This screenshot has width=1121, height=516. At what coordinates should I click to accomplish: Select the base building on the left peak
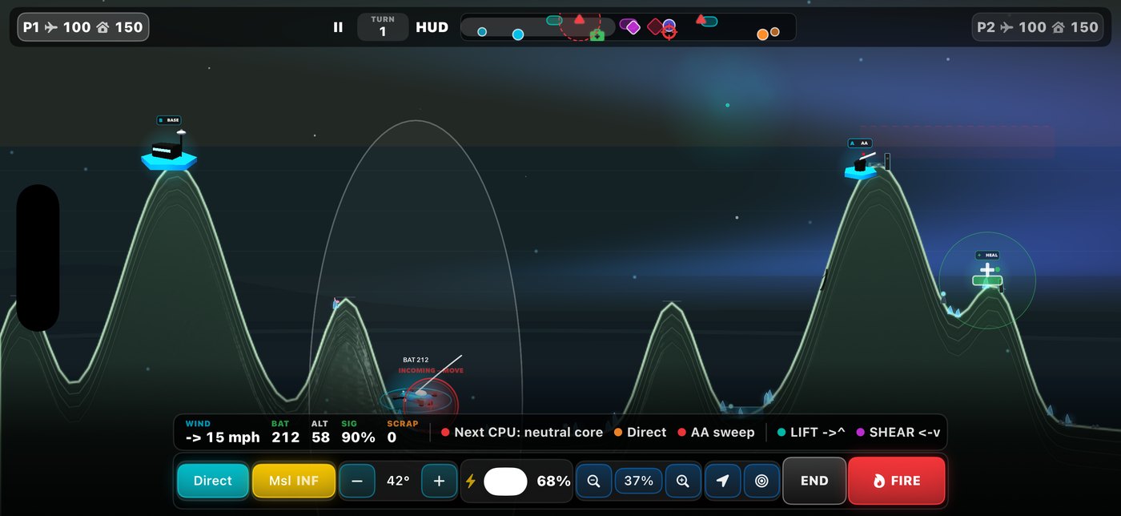coord(169,151)
